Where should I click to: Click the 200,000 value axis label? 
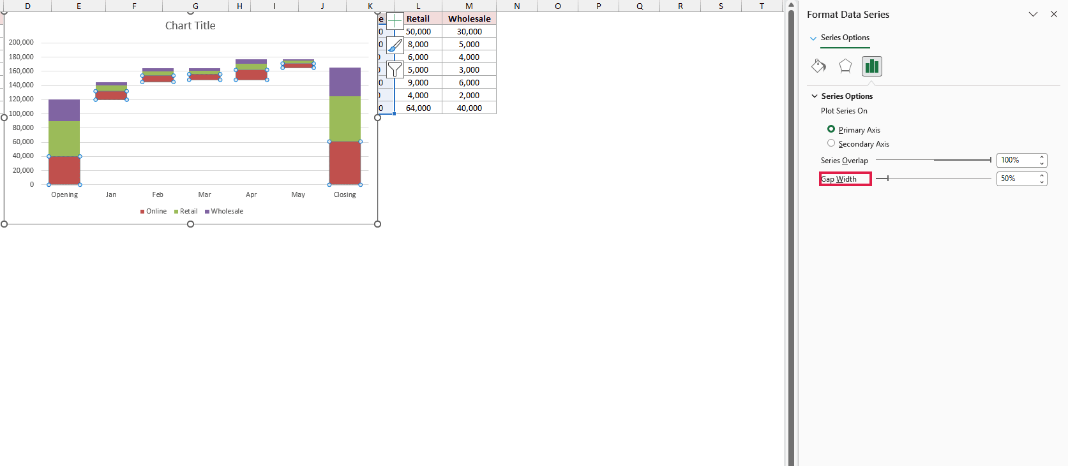[x=21, y=42]
